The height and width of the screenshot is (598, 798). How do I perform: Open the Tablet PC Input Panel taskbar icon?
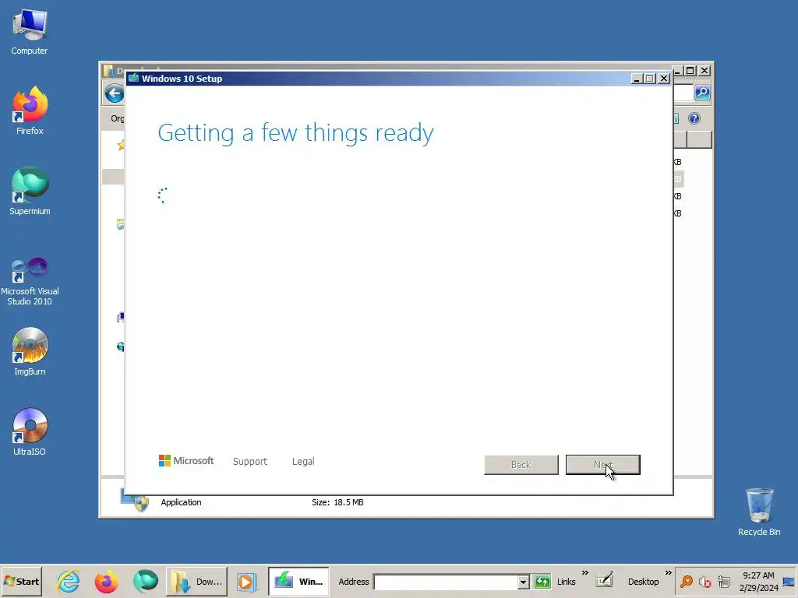pos(604,580)
